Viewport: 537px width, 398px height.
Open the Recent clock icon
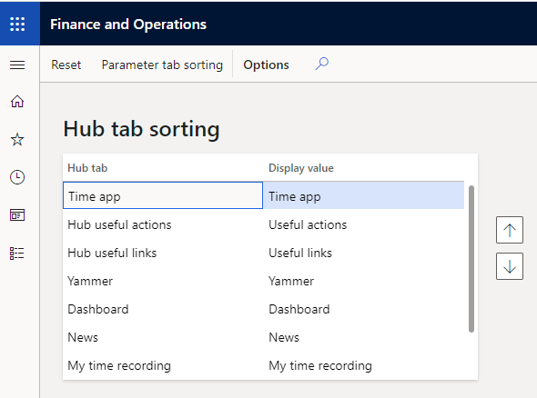tap(17, 177)
